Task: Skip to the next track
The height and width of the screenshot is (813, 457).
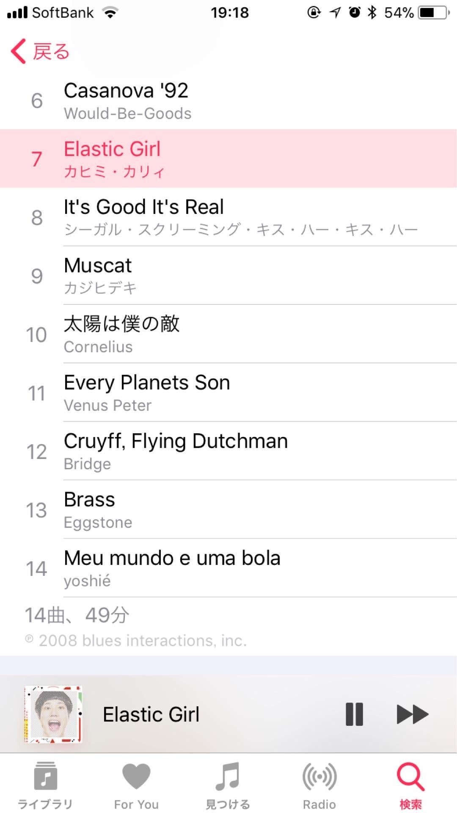Action: tap(412, 714)
